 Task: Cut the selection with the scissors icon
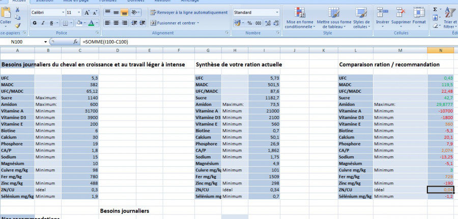[17, 10]
